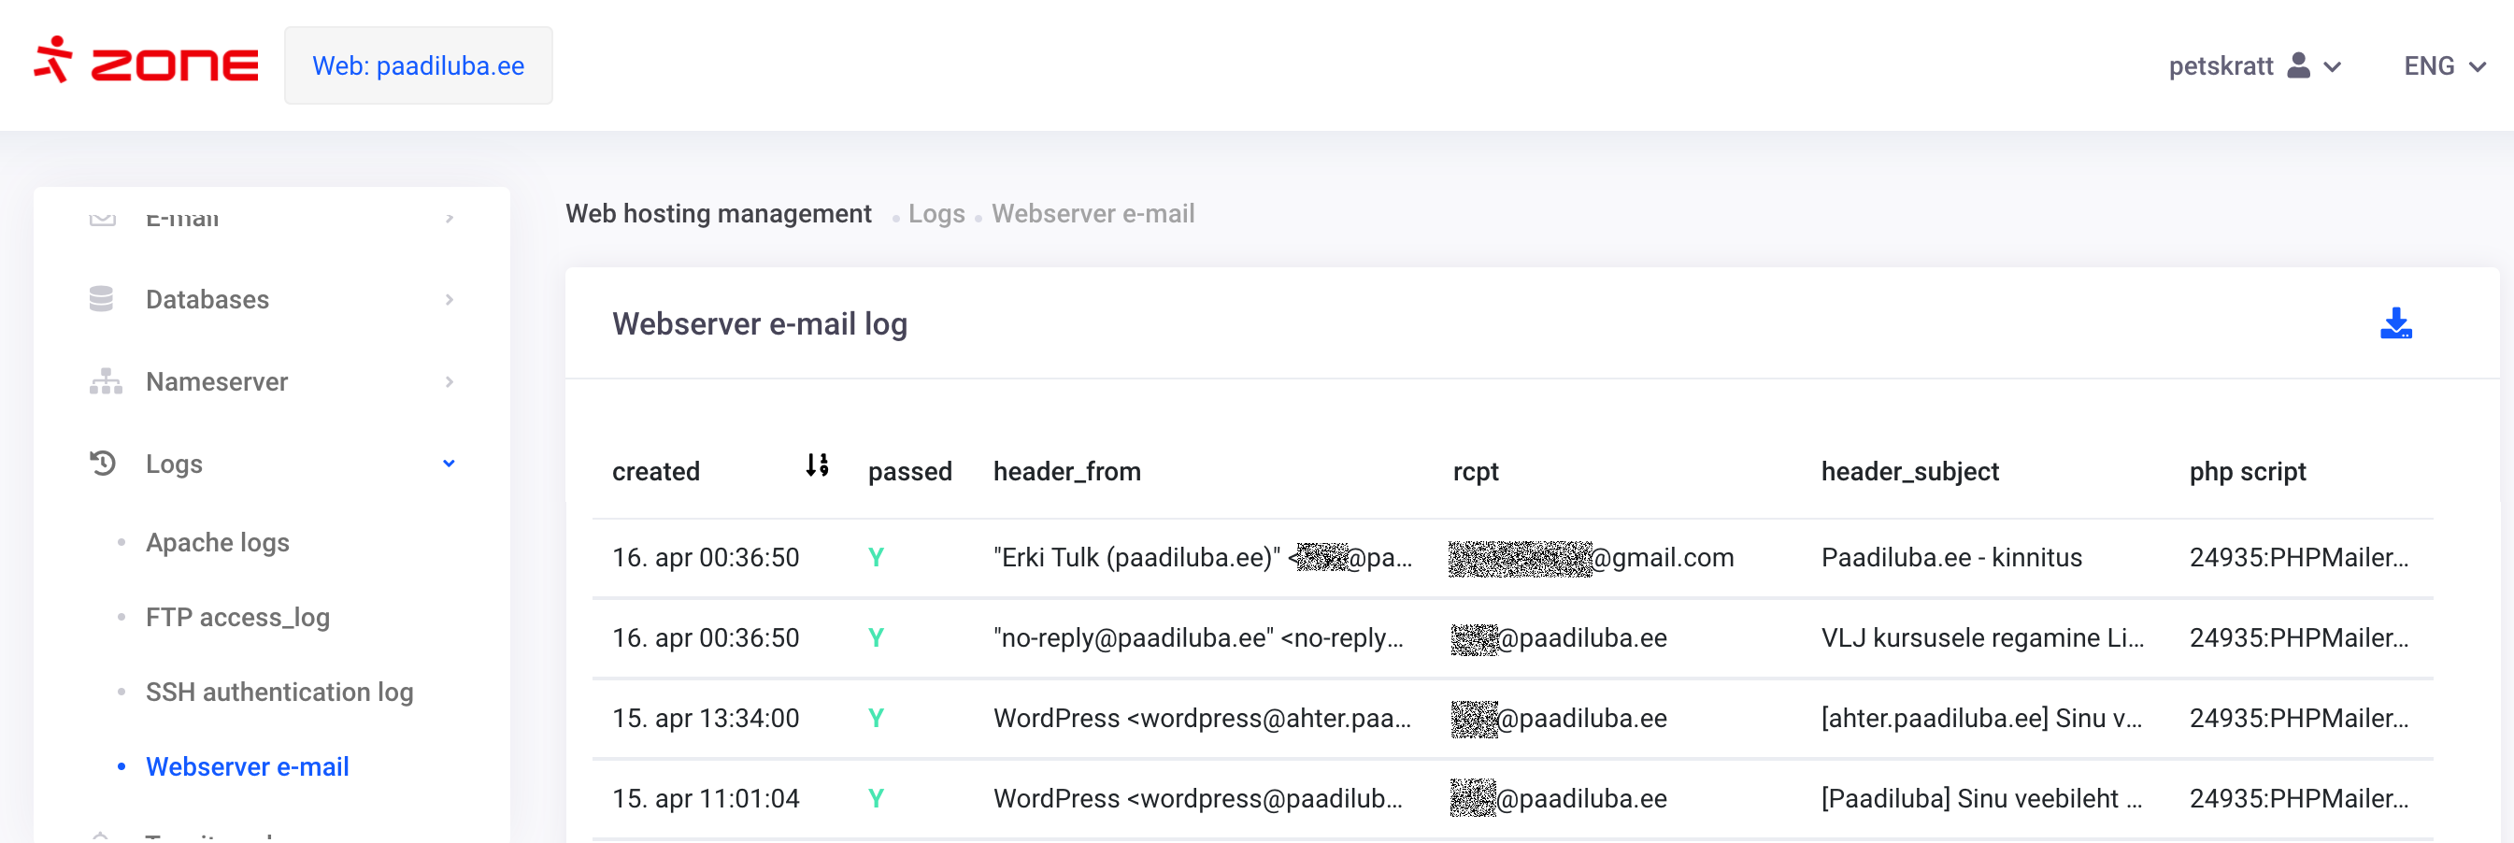Image resolution: width=2514 pixels, height=843 pixels.
Task: Click the Logs history icon
Action: 103,464
